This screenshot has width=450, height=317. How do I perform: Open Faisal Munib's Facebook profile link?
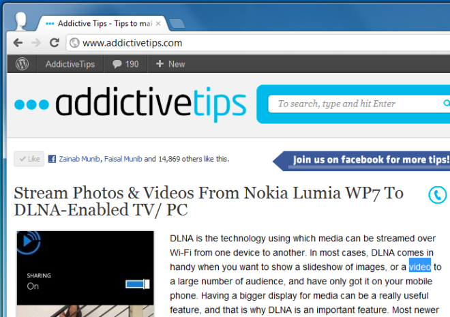(123, 159)
